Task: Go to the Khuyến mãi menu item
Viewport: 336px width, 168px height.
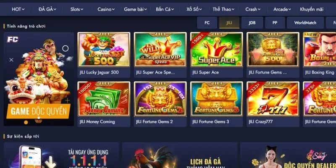Action: [312, 9]
